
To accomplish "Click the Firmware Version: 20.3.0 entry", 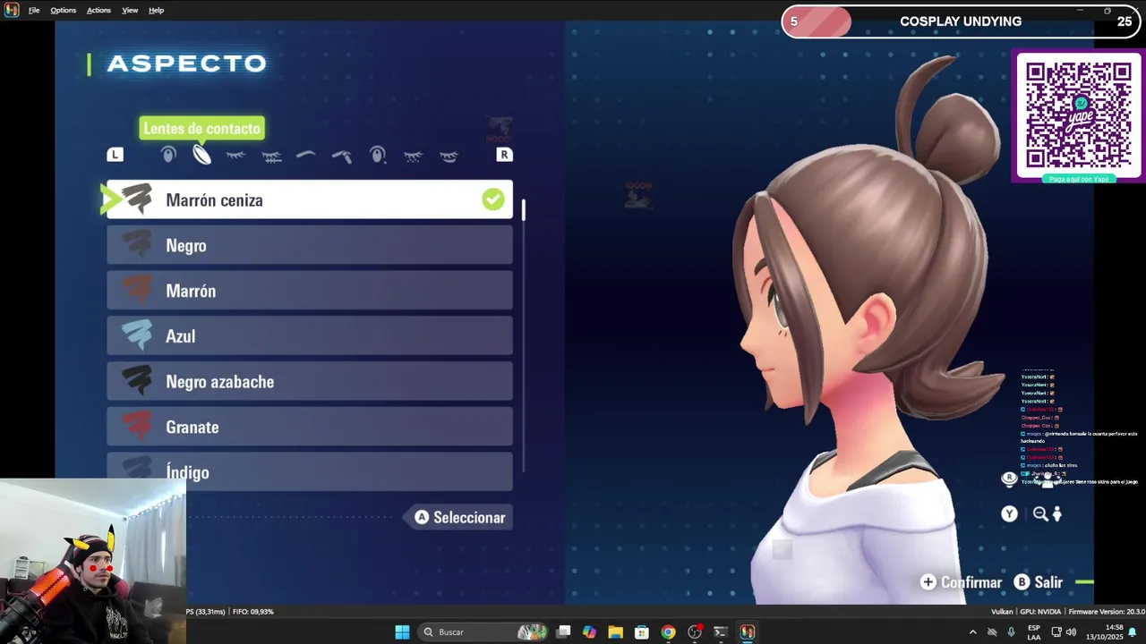I will tap(1107, 612).
